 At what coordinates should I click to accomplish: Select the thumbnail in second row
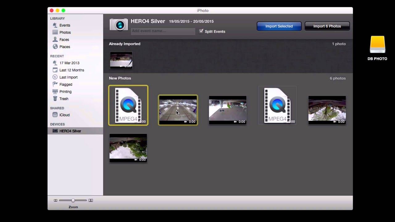128,148
